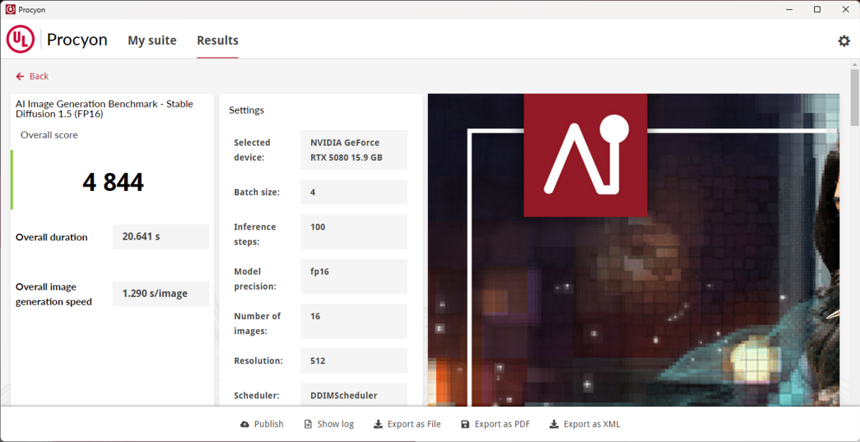Click the Batch size value 4
860x442 pixels.
coord(353,192)
